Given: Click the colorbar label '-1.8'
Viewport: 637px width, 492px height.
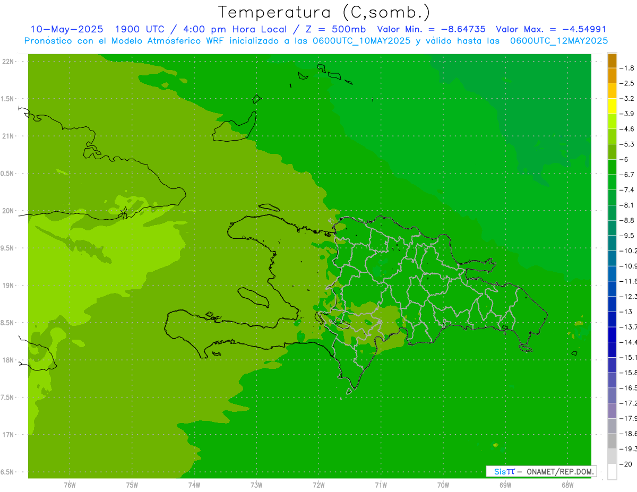Looking at the screenshot, I should pos(628,68).
